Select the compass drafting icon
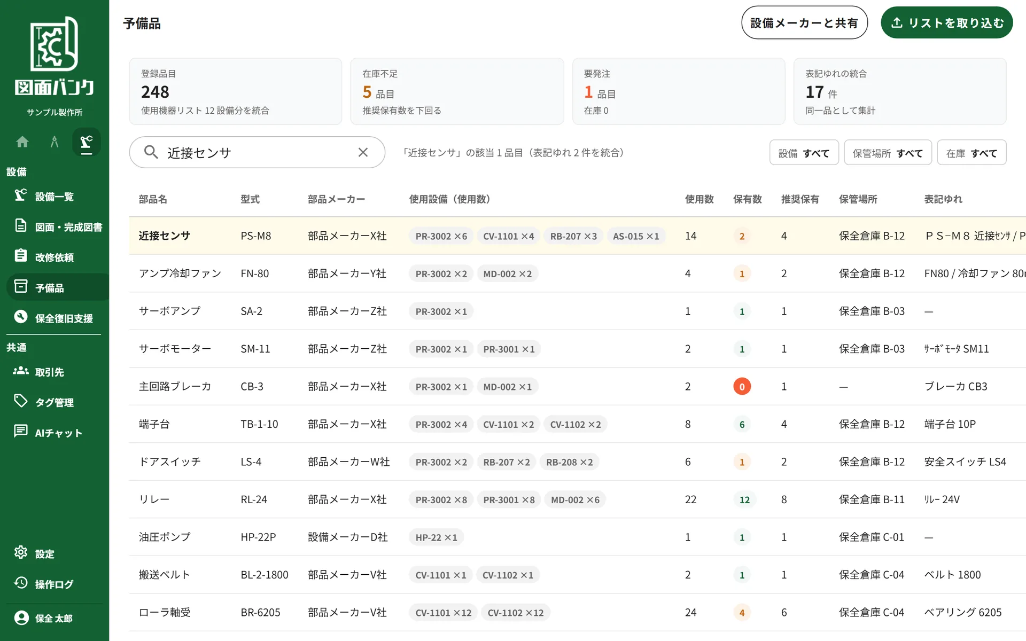The width and height of the screenshot is (1026, 641). tap(54, 142)
